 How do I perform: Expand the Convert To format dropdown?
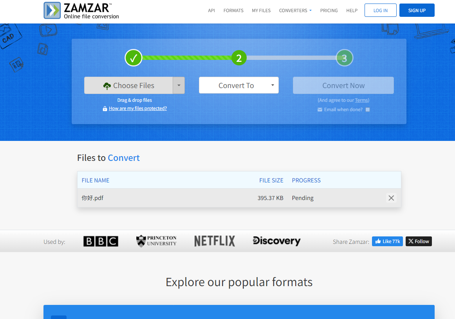click(x=239, y=85)
